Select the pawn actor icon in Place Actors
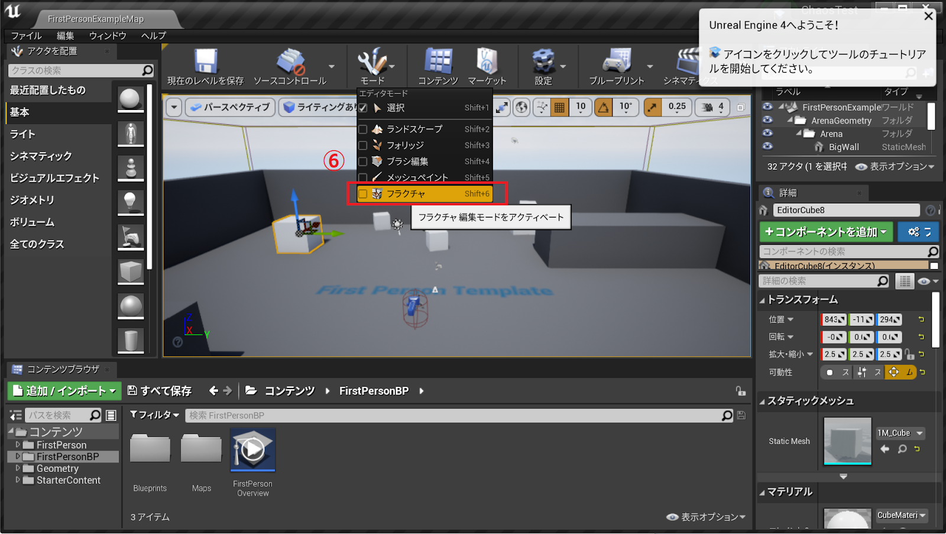946x534 pixels. click(x=131, y=168)
